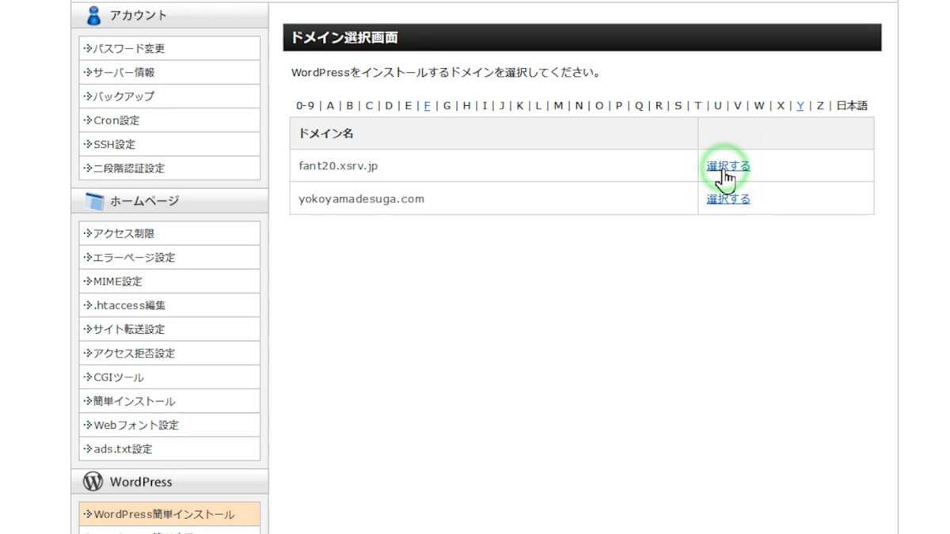Click the account person icon
The height and width of the screenshot is (534, 950).
(94, 15)
